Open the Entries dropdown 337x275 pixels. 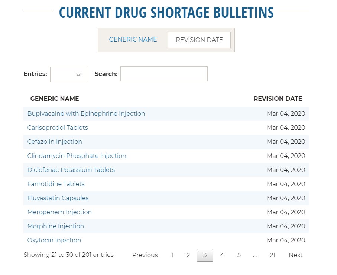click(69, 74)
